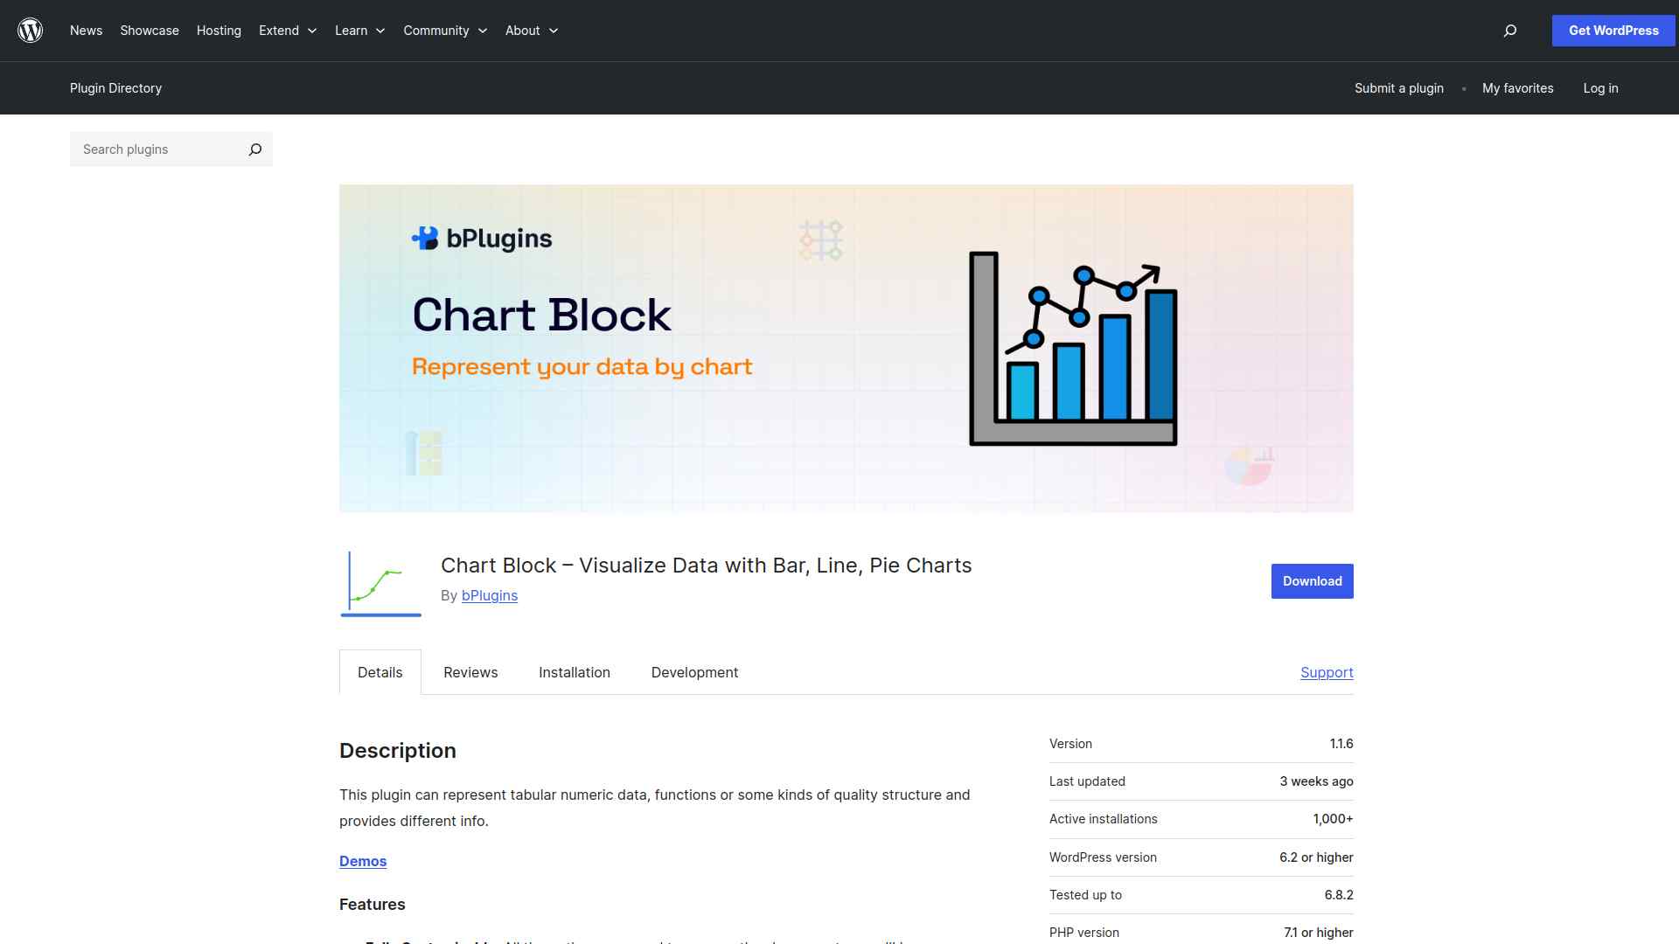This screenshot has height=944, width=1679.
Task: Click the bPlugins logo in banner
Action: pos(482,239)
